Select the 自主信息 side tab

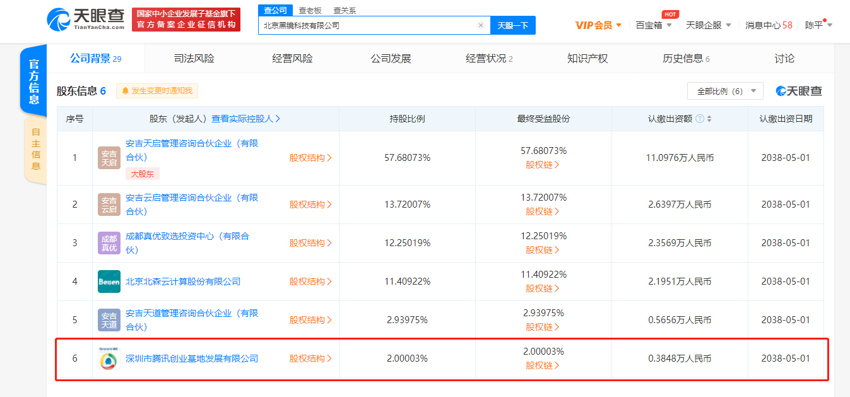(36, 149)
